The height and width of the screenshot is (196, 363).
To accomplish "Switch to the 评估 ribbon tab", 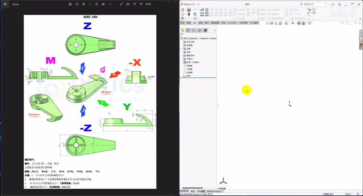I will pos(223,23).
